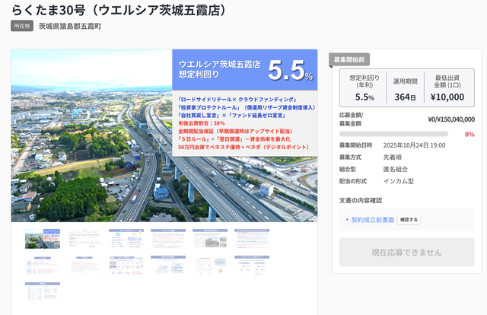The height and width of the screenshot is (315, 487).
Task: Click the 募集開始日時 label
Action: [x=355, y=145]
